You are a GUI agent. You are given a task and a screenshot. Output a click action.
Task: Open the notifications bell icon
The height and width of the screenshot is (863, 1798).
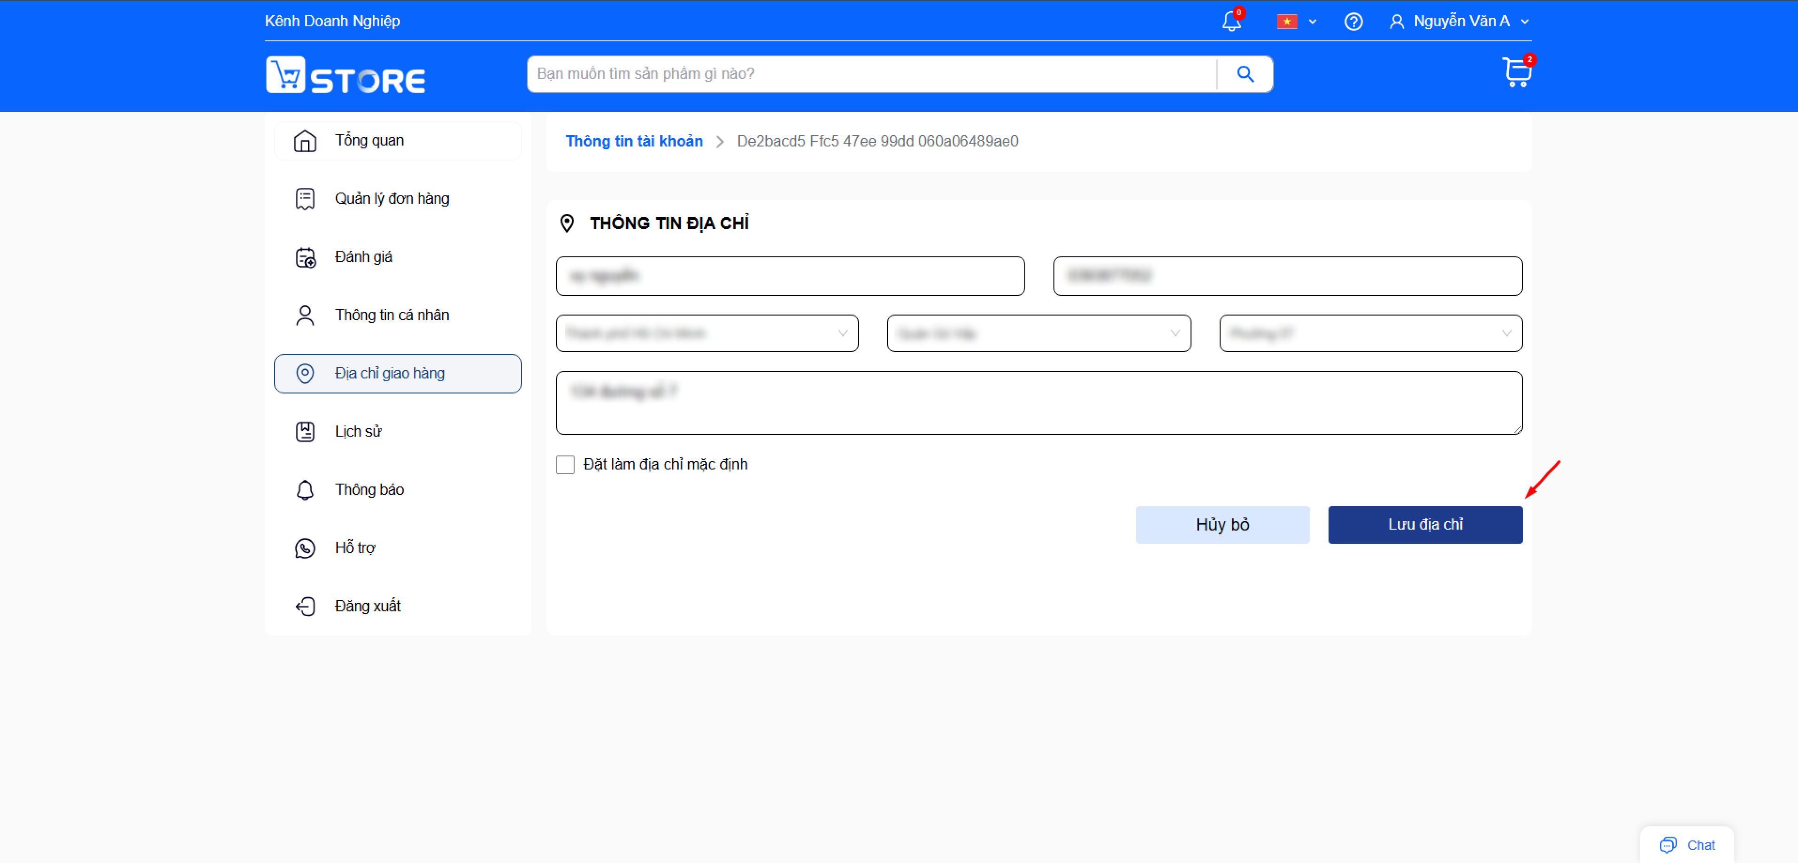pyautogui.click(x=1231, y=22)
